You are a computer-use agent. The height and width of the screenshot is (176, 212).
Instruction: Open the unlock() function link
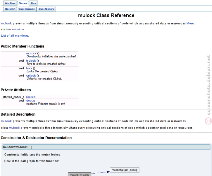[x=31, y=76]
